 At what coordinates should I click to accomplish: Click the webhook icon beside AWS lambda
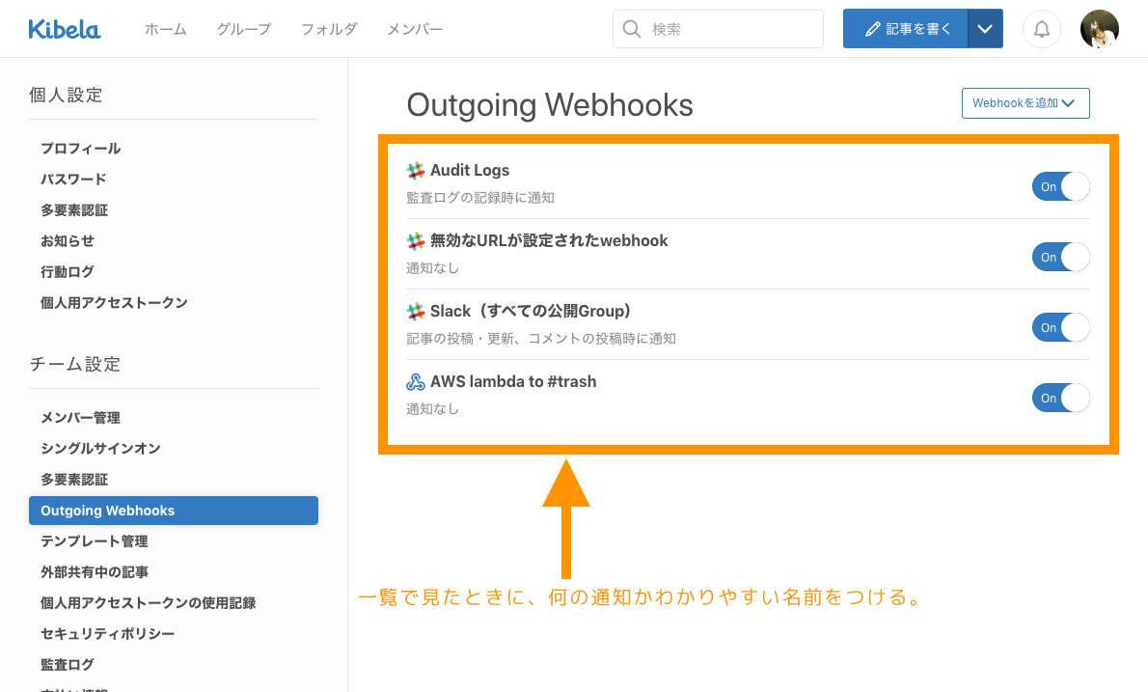click(416, 382)
